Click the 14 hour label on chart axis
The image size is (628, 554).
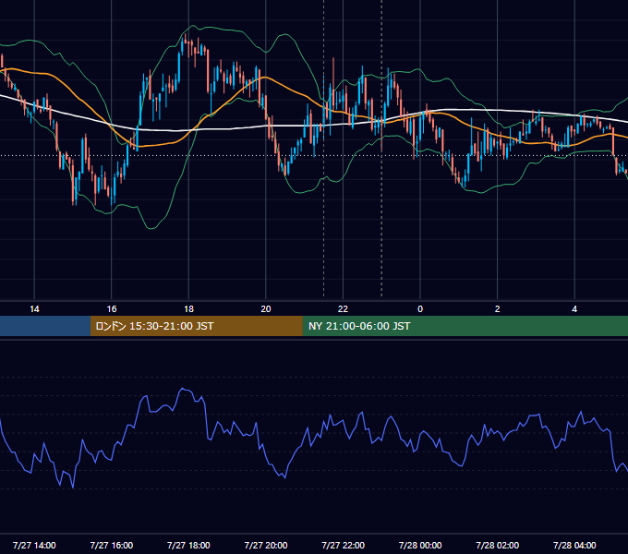(34, 309)
